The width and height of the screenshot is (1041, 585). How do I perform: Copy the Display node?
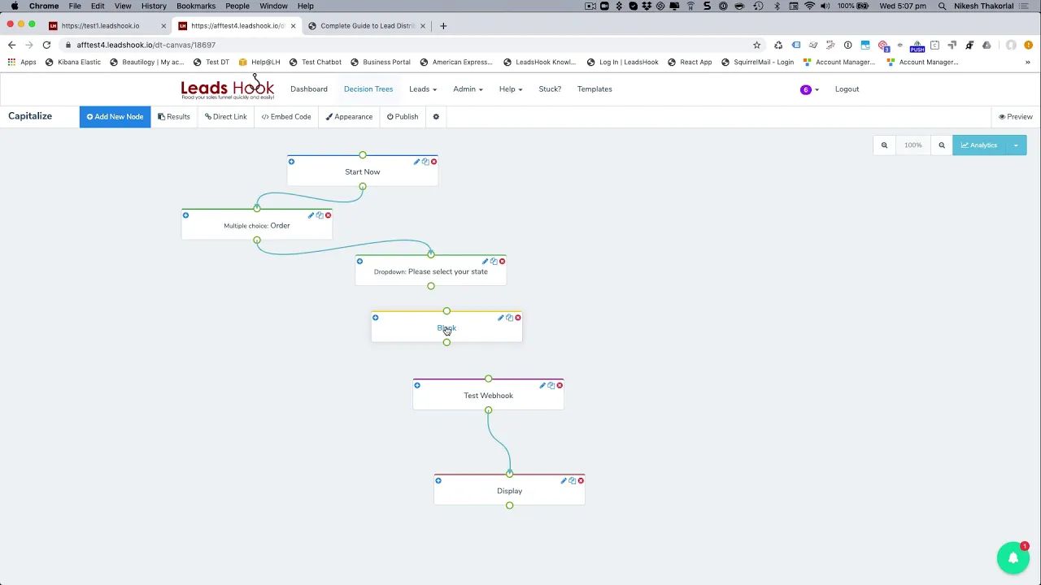(573, 481)
